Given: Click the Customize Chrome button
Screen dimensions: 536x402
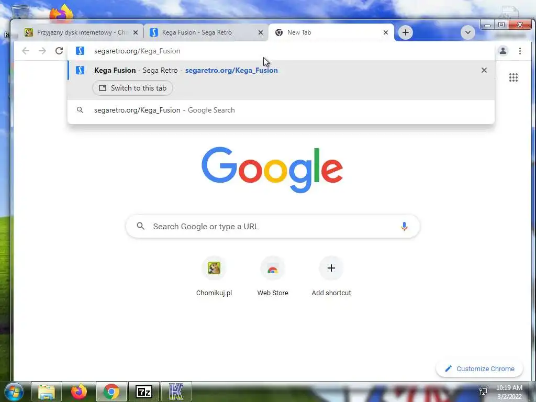Looking at the screenshot, I should 479,368.
